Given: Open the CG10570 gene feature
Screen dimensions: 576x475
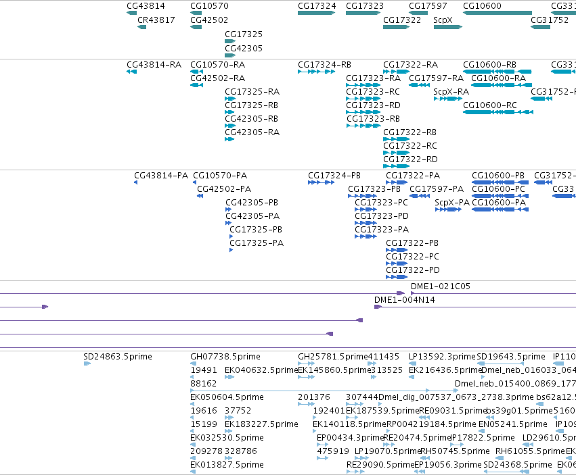Looking at the screenshot, I should [196, 13].
